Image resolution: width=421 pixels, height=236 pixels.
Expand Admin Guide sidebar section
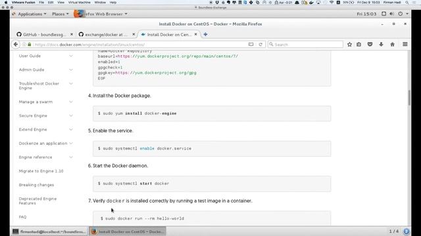71,70
